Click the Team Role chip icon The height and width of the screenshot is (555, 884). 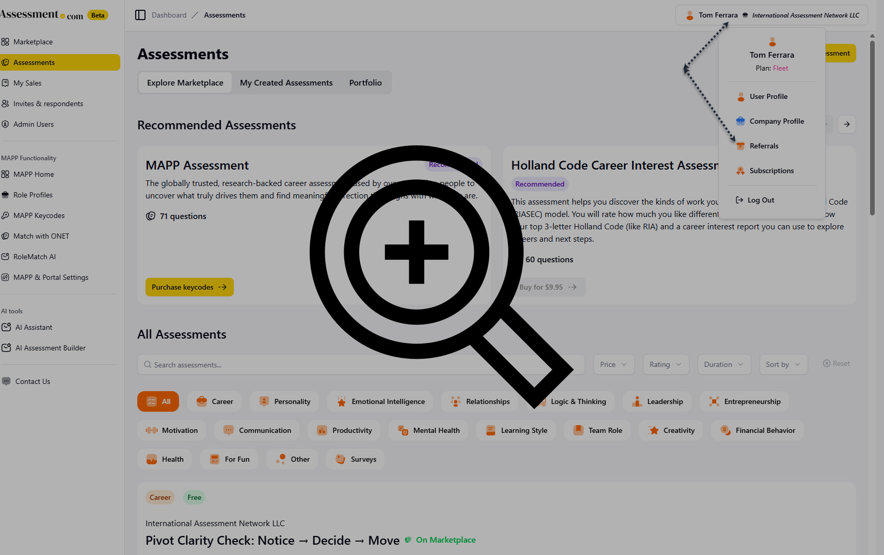click(578, 430)
